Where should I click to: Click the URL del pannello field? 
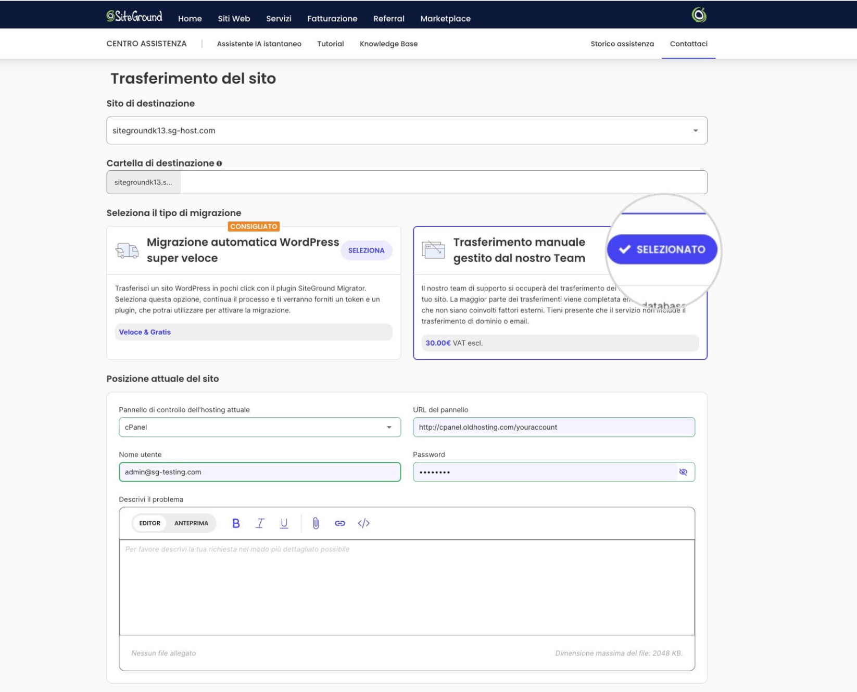pos(553,427)
